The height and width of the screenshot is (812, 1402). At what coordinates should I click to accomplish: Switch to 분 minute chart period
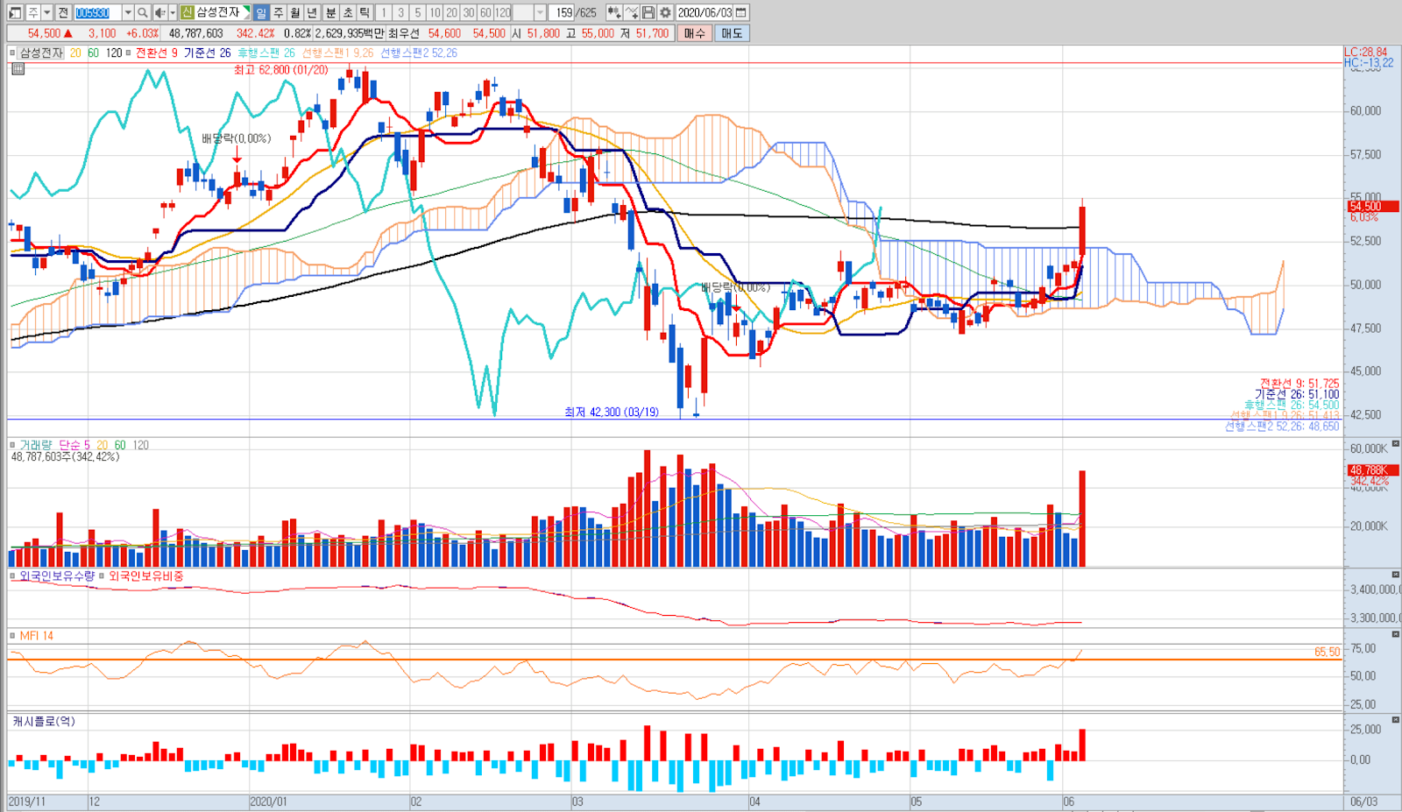pos(330,12)
